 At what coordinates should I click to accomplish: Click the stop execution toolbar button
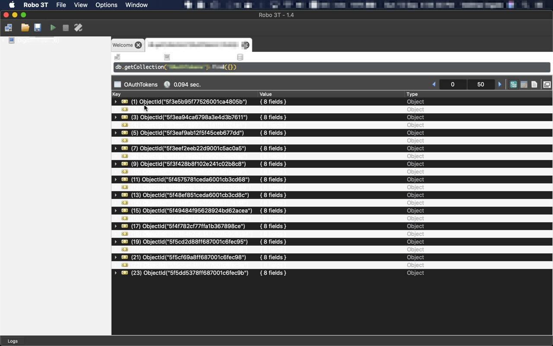click(66, 28)
